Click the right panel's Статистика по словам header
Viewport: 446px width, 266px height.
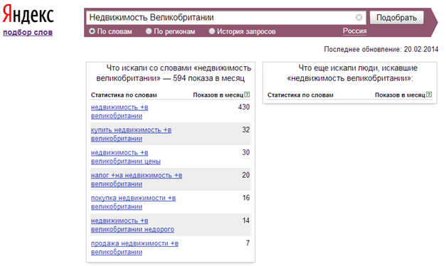click(300, 95)
